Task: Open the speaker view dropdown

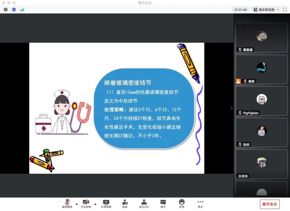Action: 266,10
